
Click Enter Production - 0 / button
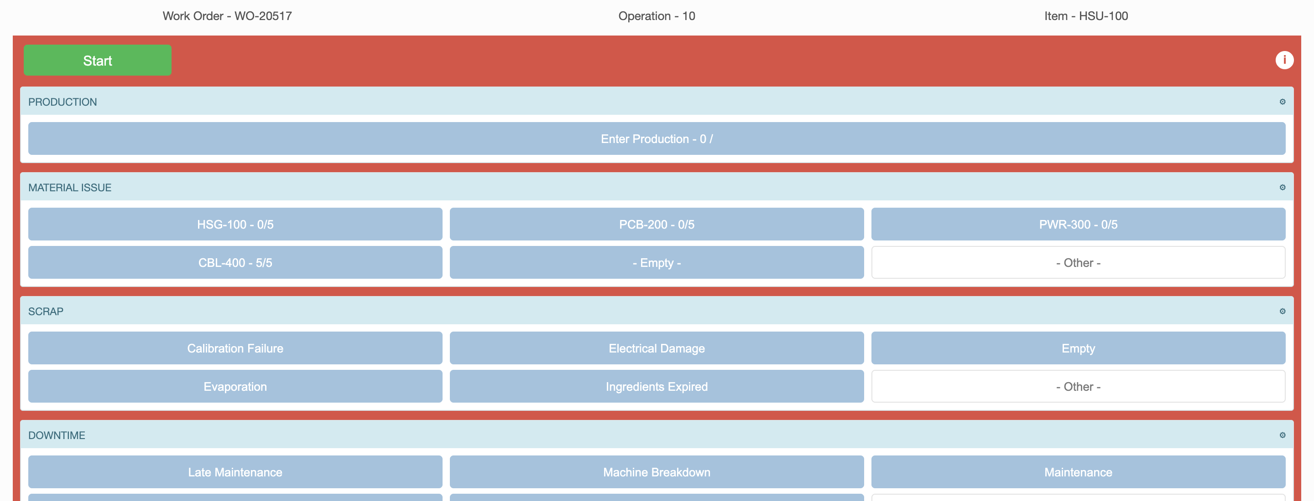pos(657,138)
